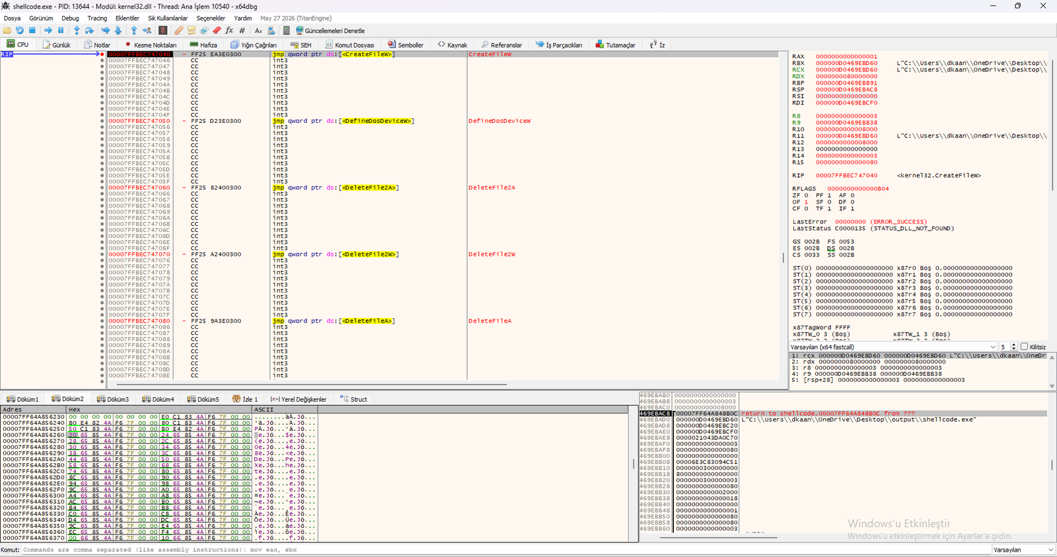Image resolution: width=1057 pixels, height=557 pixels.
Task: Open the Dosya menu
Action: pyautogui.click(x=13, y=19)
